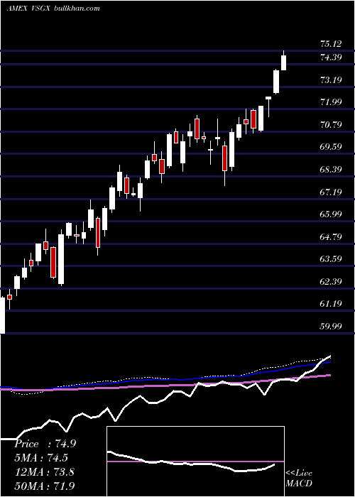Click the 12MA : 73.8 readout
Viewport: 355px width, 497px height.
45,471
